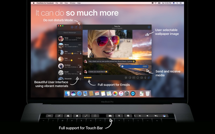
Task: Open Tanja conversation in the list
Action: pyautogui.click(x=70, y=39)
